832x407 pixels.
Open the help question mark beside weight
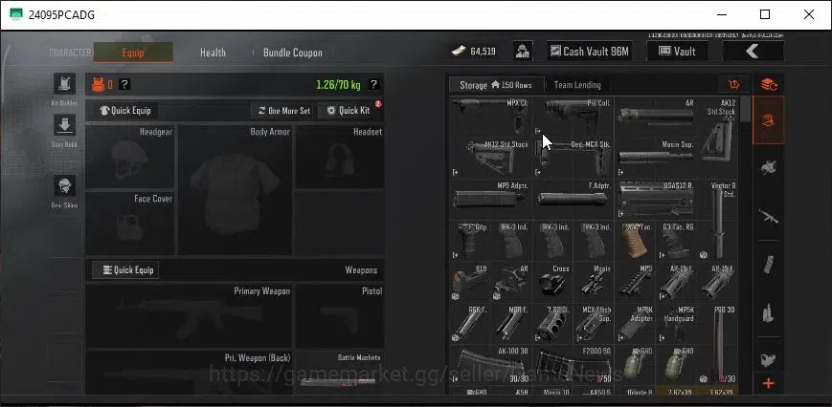click(373, 84)
